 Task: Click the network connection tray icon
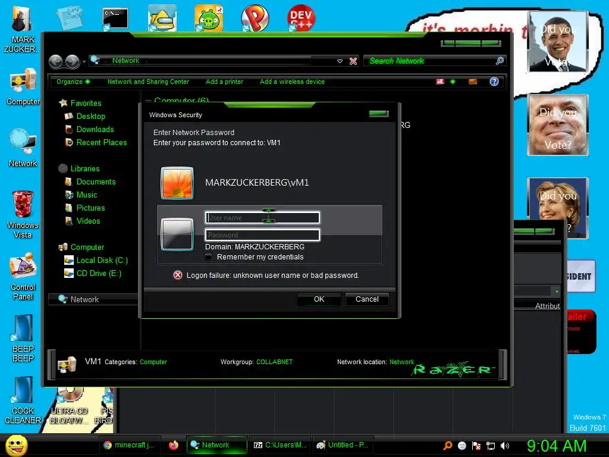tap(491, 446)
